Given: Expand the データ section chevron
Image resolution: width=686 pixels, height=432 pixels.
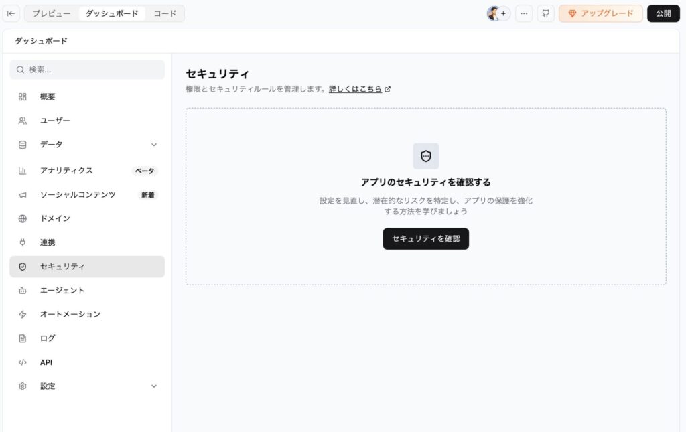Looking at the screenshot, I should click(x=154, y=145).
